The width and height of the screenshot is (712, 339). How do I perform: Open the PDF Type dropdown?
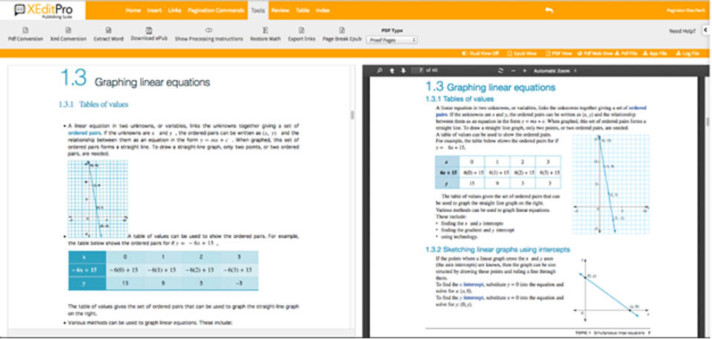(392, 39)
